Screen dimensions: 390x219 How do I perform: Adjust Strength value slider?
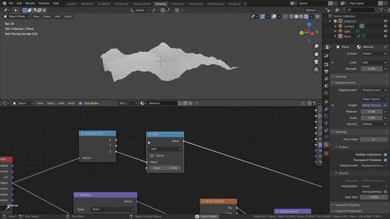point(372,69)
